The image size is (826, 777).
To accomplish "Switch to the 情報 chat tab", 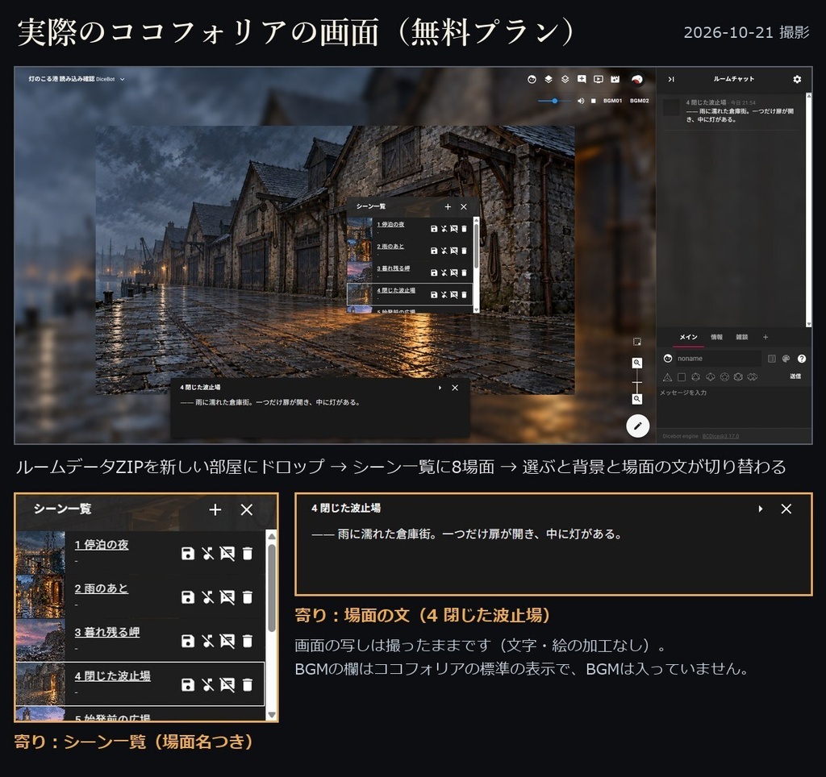I will [x=716, y=338].
